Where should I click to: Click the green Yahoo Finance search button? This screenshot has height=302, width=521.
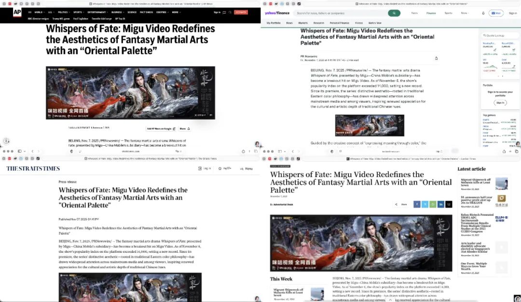tap(394, 13)
